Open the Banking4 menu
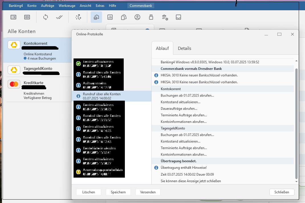The height and width of the screenshot is (203, 305). click(x=16, y=6)
